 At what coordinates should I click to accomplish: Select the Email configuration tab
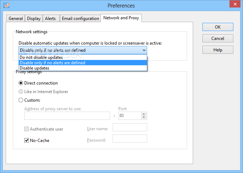coord(81,19)
